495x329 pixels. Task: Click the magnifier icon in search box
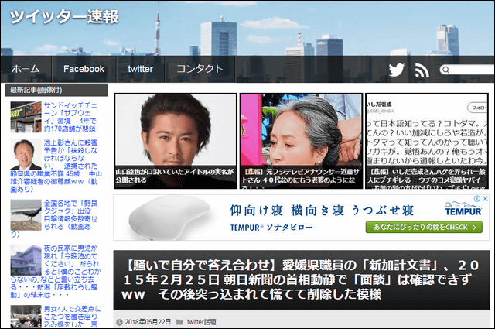pyautogui.click(x=445, y=70)
